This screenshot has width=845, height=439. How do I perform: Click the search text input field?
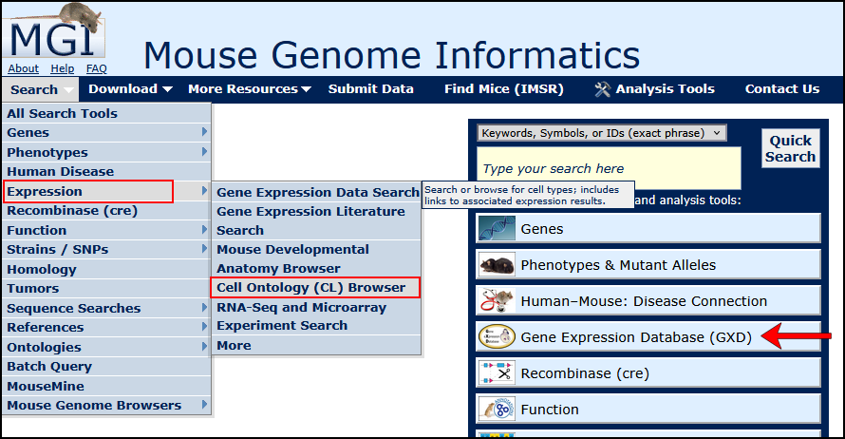(609, 169)
